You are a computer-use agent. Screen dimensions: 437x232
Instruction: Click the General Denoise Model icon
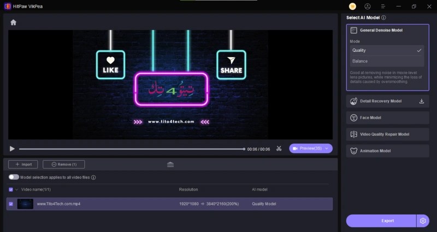click(x=353, y=30)
